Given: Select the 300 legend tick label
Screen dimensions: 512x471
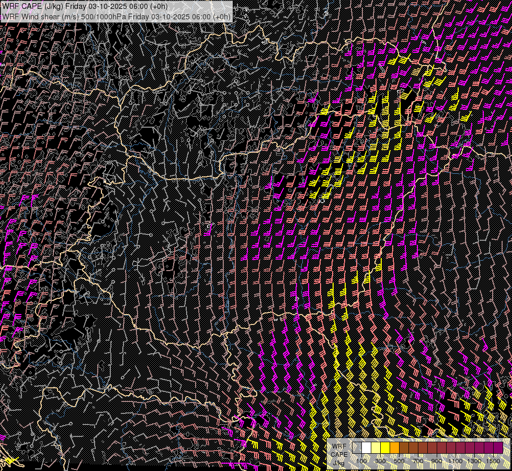Looking at the screenshot, I should (380, 461).
